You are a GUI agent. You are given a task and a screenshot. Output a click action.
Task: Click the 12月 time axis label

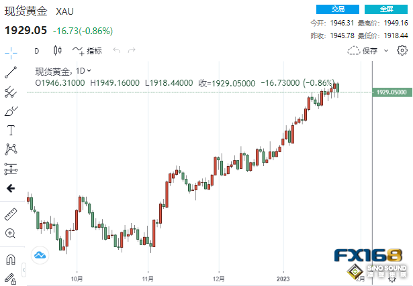click(219, 279)
